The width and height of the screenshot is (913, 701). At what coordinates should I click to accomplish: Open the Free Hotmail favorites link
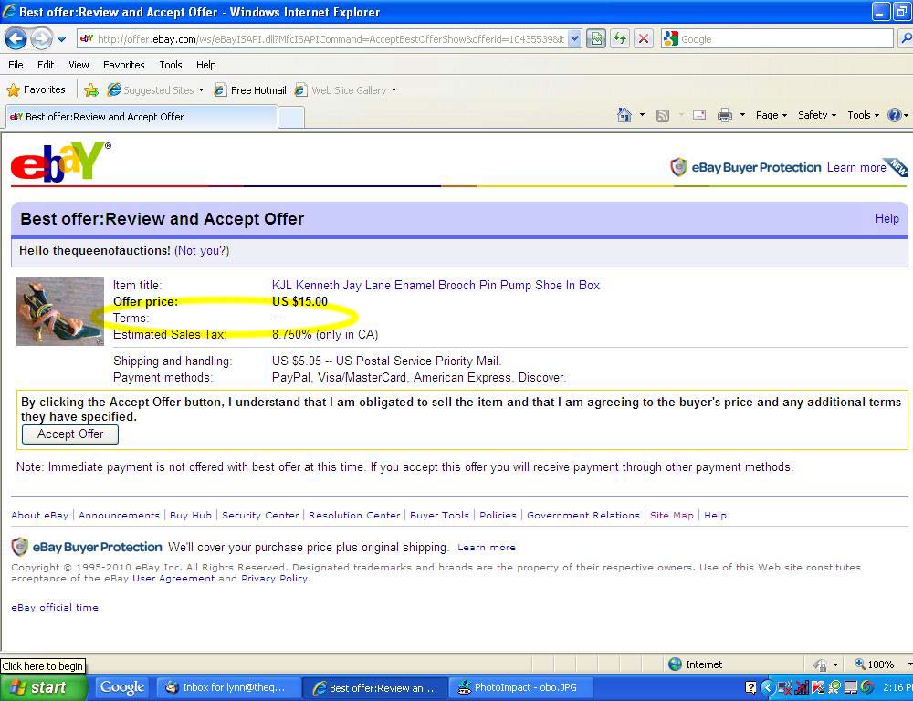coord(250,90)
